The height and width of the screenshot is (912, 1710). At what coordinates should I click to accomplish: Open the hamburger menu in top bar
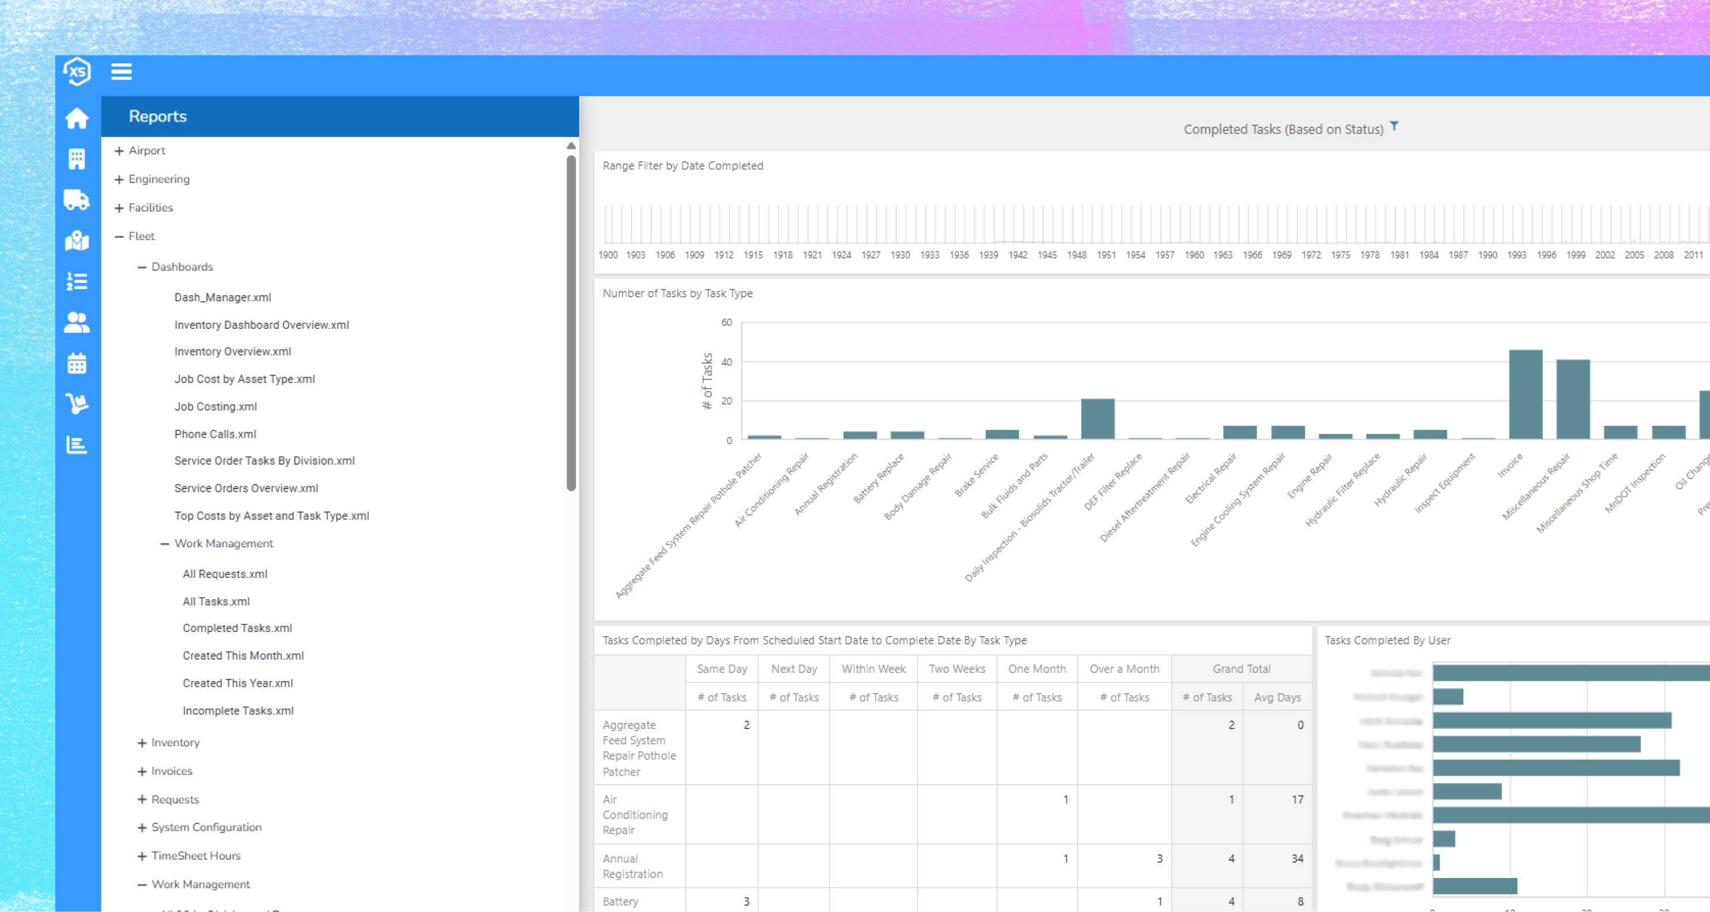[121, 71]
